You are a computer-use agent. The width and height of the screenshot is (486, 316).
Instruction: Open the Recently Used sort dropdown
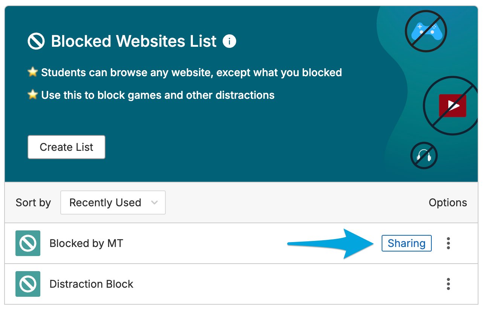coord(113,202)
